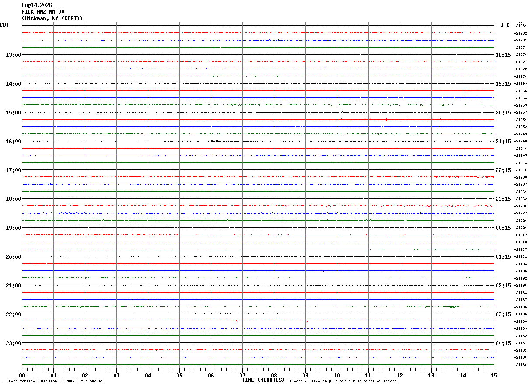
Task: Click minute 05 on the time axis
Action: coord(179,375)
